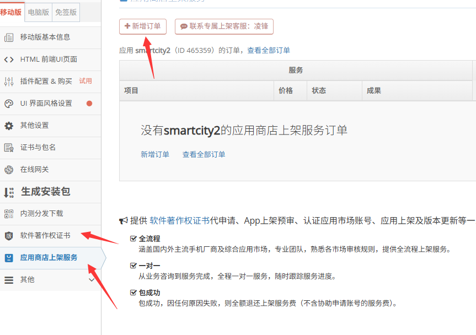Expand the 其他 sidebar section chevron
The width and height of the screenshot is (476, 335).
[x=92, y=280]
